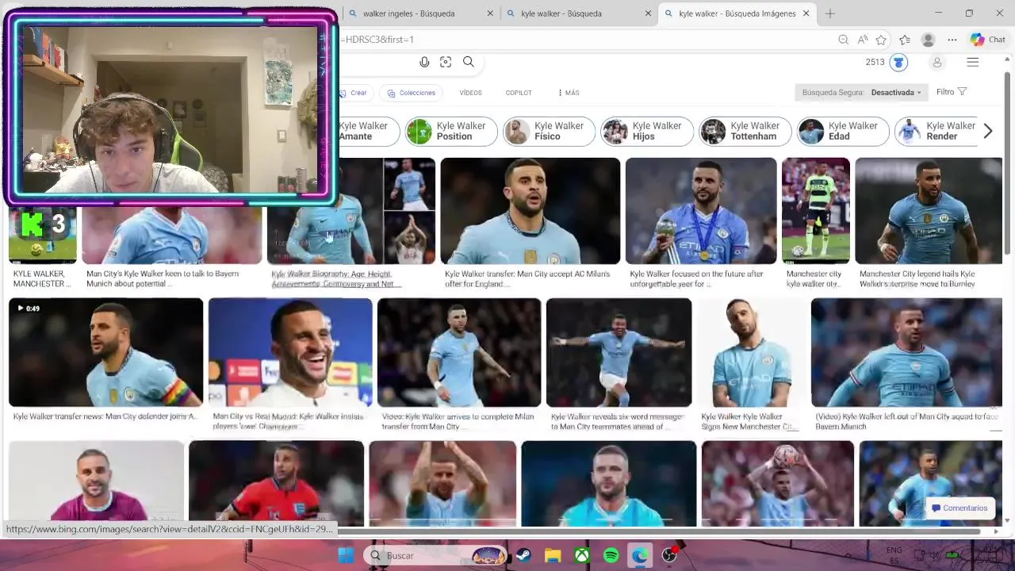Viewport: 1015px width, 571px height.
Task: Open OBS Studio from taskbar
Action: pos(669,555)
